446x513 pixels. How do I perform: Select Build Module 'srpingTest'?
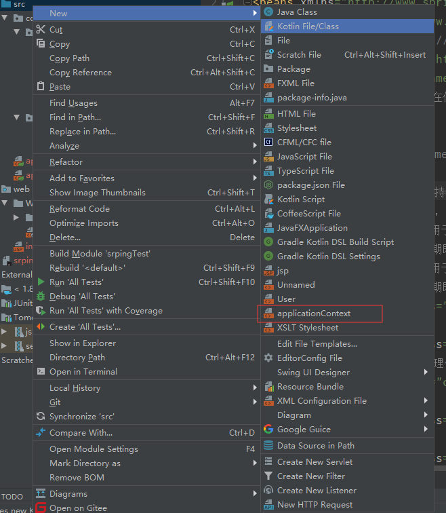(x=146, y=254)
